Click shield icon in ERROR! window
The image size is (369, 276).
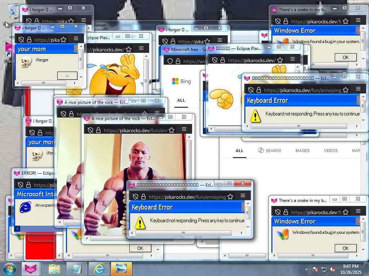pos(21,185)
